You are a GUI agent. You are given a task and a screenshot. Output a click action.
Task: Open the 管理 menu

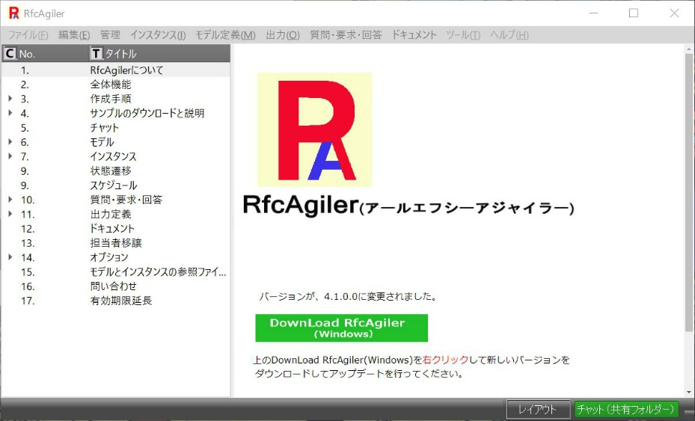tap(110, 34)
